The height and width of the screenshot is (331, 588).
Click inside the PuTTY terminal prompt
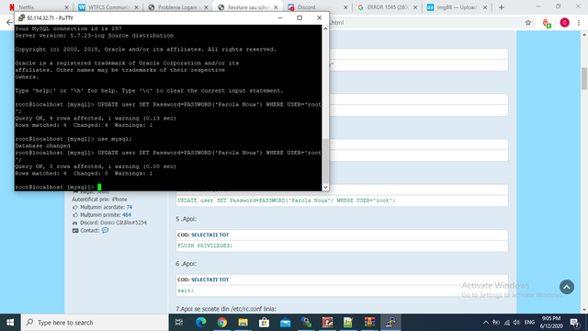pos(99,187)
